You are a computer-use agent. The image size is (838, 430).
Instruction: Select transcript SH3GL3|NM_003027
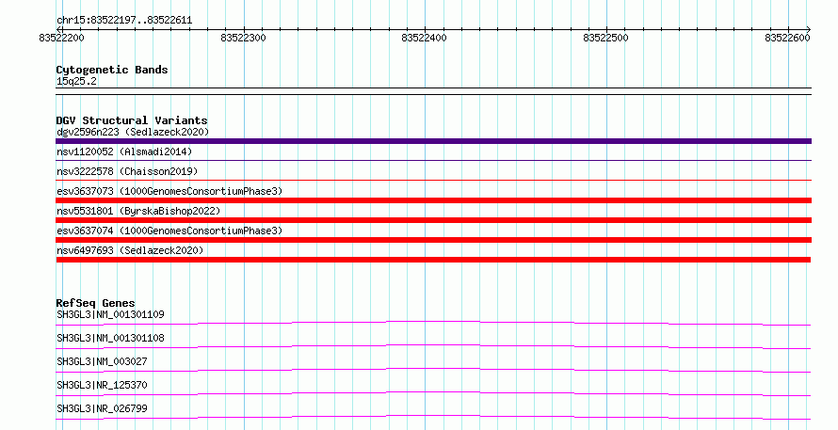point(102,361)
